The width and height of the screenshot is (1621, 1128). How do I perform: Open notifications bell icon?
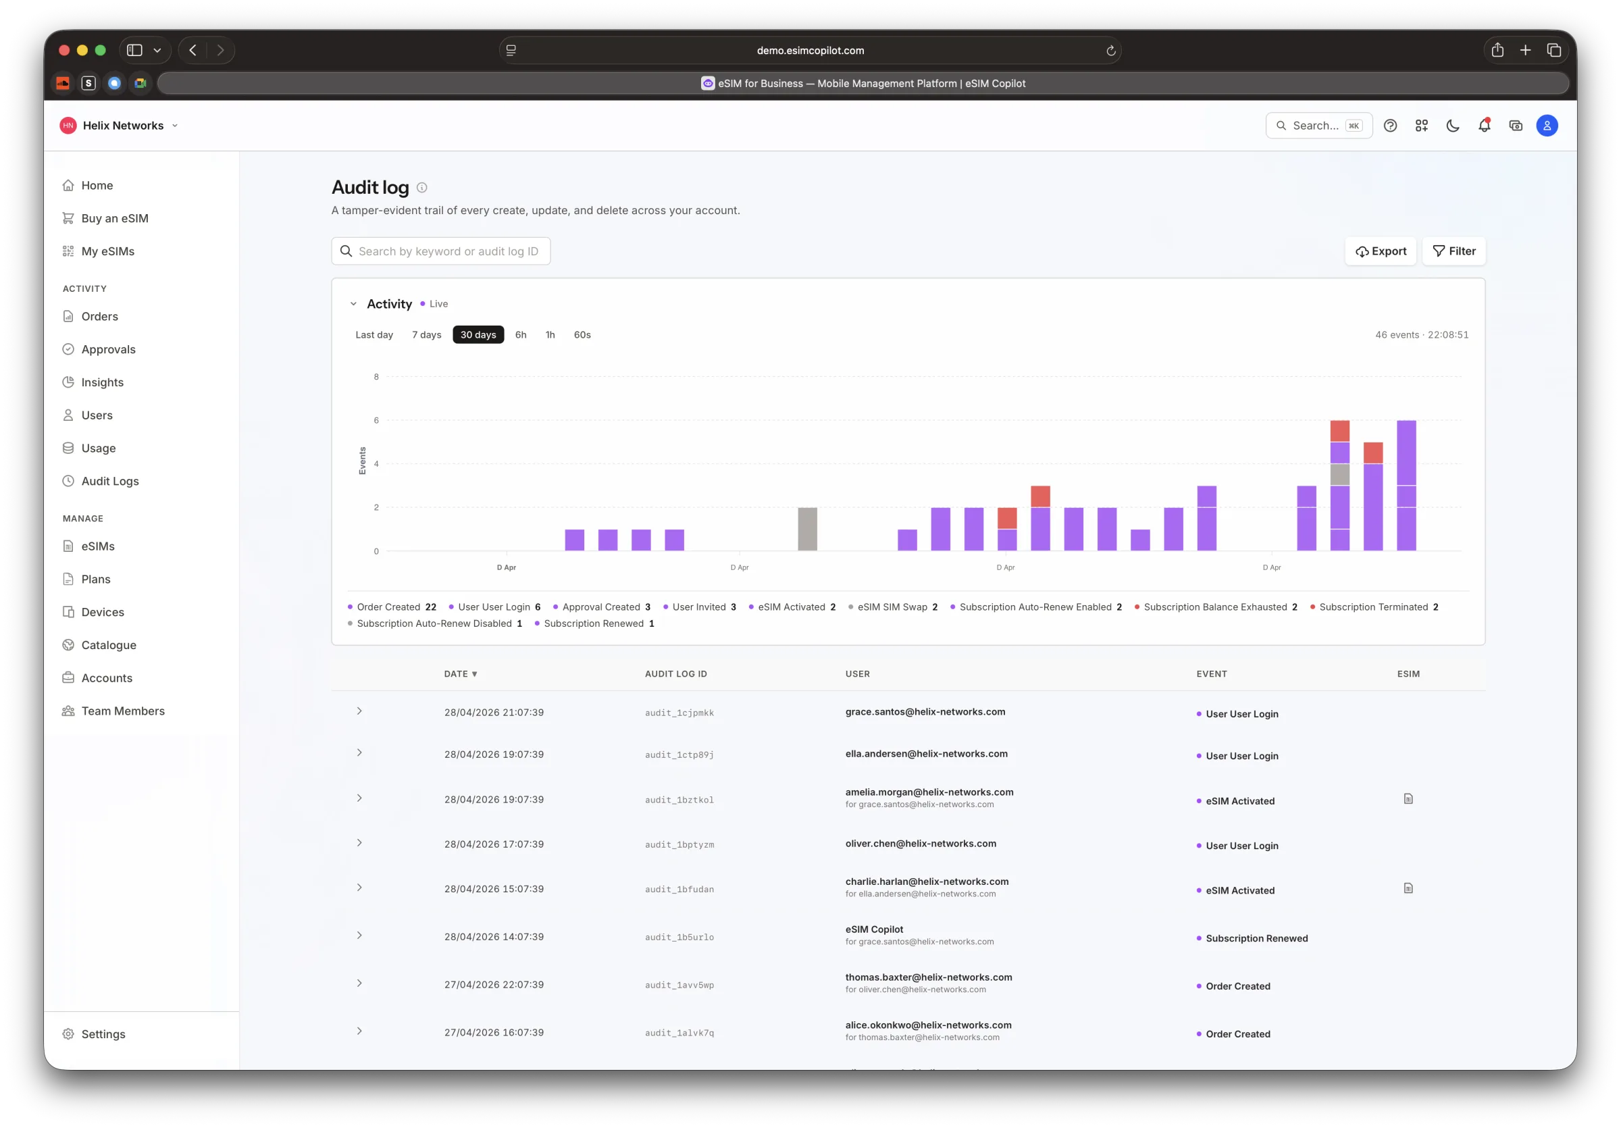(1484, 126)
